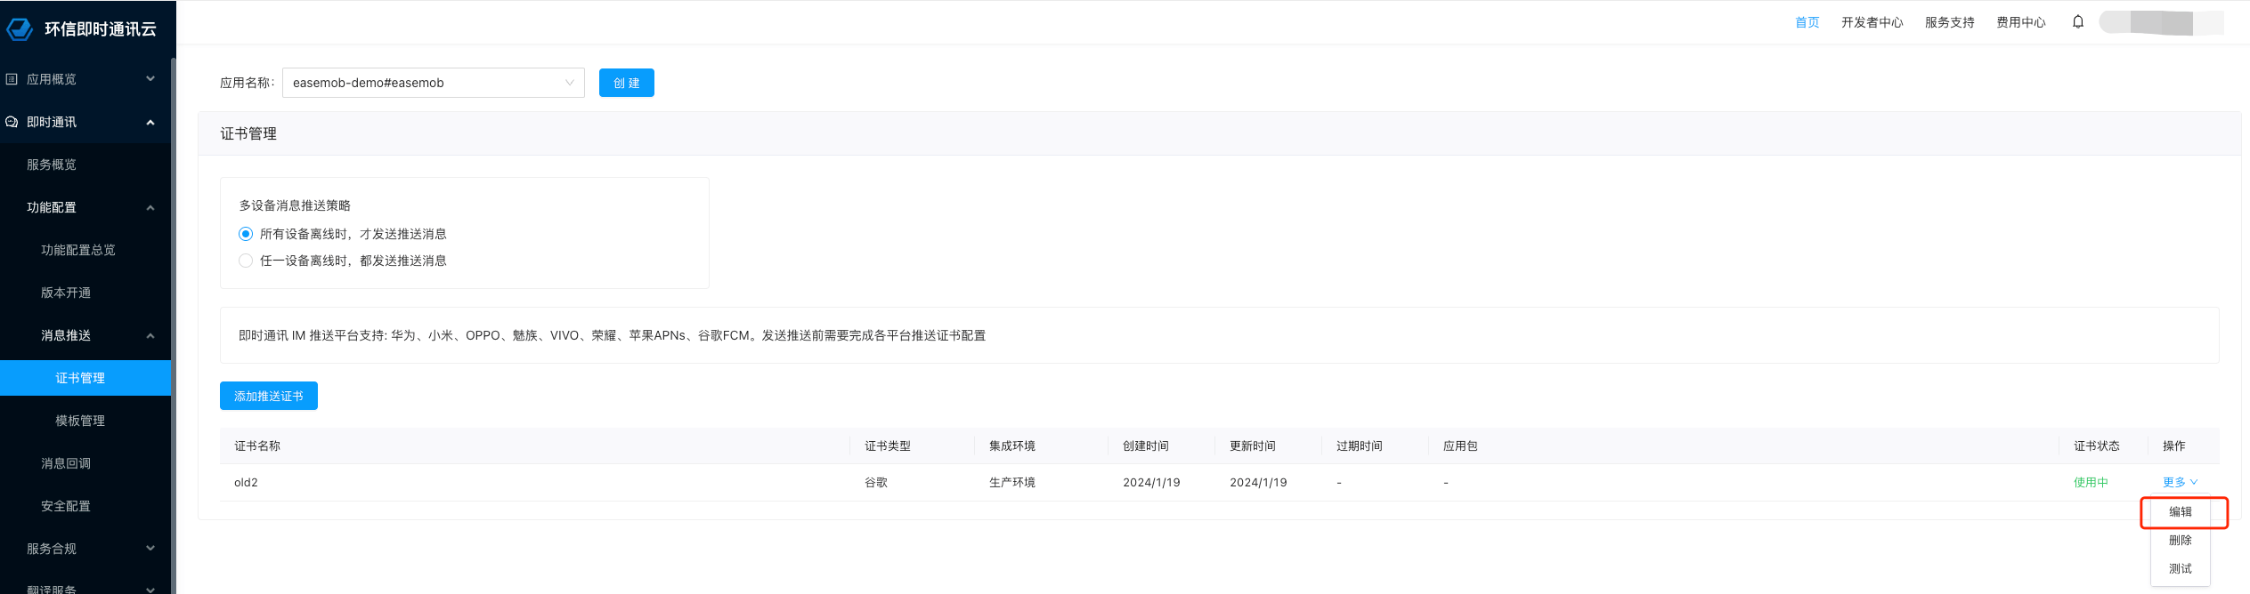Select 任一设备离线时 push strategy radio
The image size is (2250, 594).
click(x=246, y=261)
